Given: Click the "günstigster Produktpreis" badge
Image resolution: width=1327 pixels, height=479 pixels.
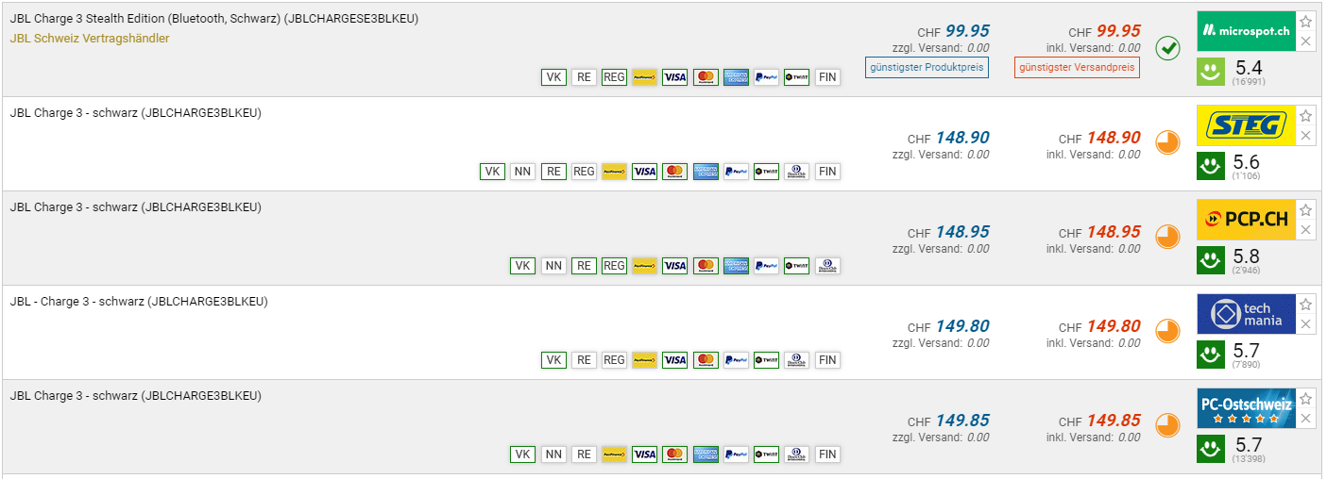Looking at the screenshot, I should pyautogui.click(x=927, y=67).
